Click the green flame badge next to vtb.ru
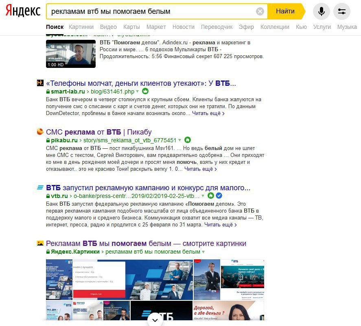The image size is (361, 326). coord(211,196)
